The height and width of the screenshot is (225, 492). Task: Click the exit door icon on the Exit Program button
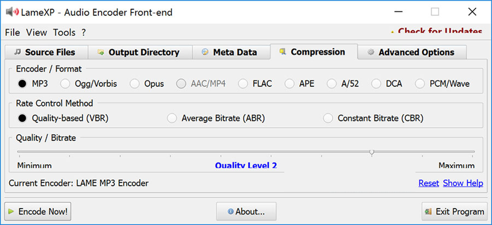(x=428, y=212)
